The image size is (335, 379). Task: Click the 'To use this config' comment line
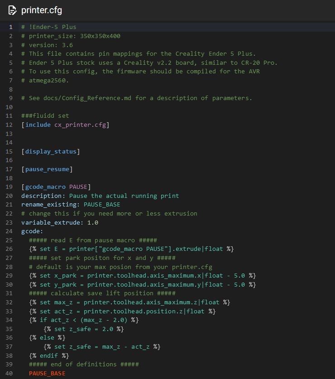(x=140, y=72)
